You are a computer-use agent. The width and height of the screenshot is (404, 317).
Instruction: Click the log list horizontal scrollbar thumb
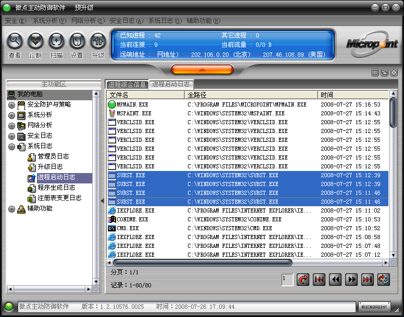pos(203,262)
